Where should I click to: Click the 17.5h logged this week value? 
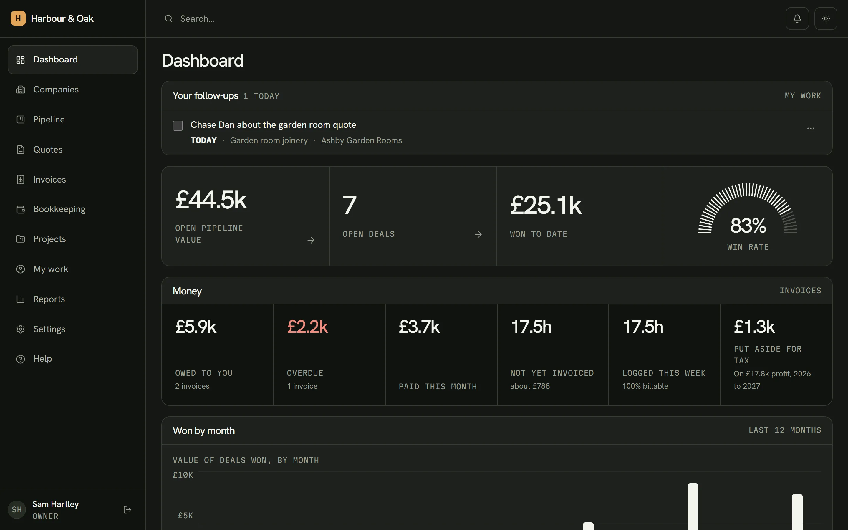point(643,327)
